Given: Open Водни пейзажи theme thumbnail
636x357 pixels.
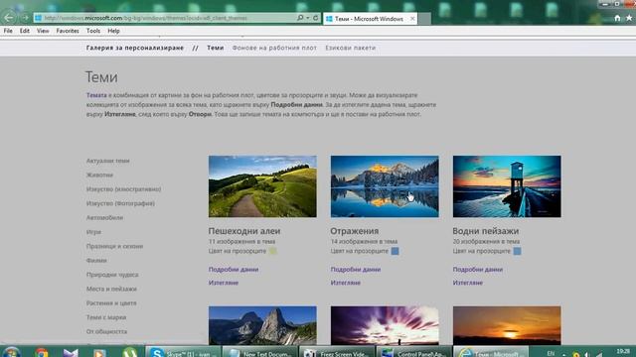Looking at the screenshot, I should point(507,186).
